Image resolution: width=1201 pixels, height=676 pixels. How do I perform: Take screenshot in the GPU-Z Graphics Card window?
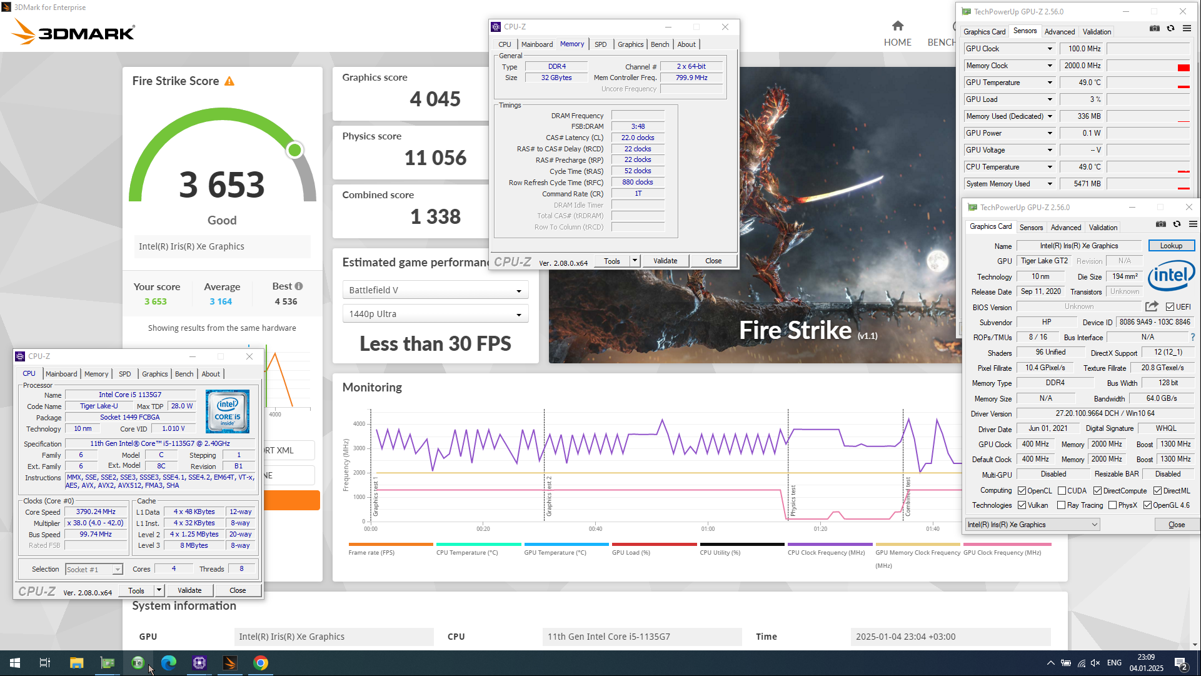pyautogui.click(x=1161, y=224)
